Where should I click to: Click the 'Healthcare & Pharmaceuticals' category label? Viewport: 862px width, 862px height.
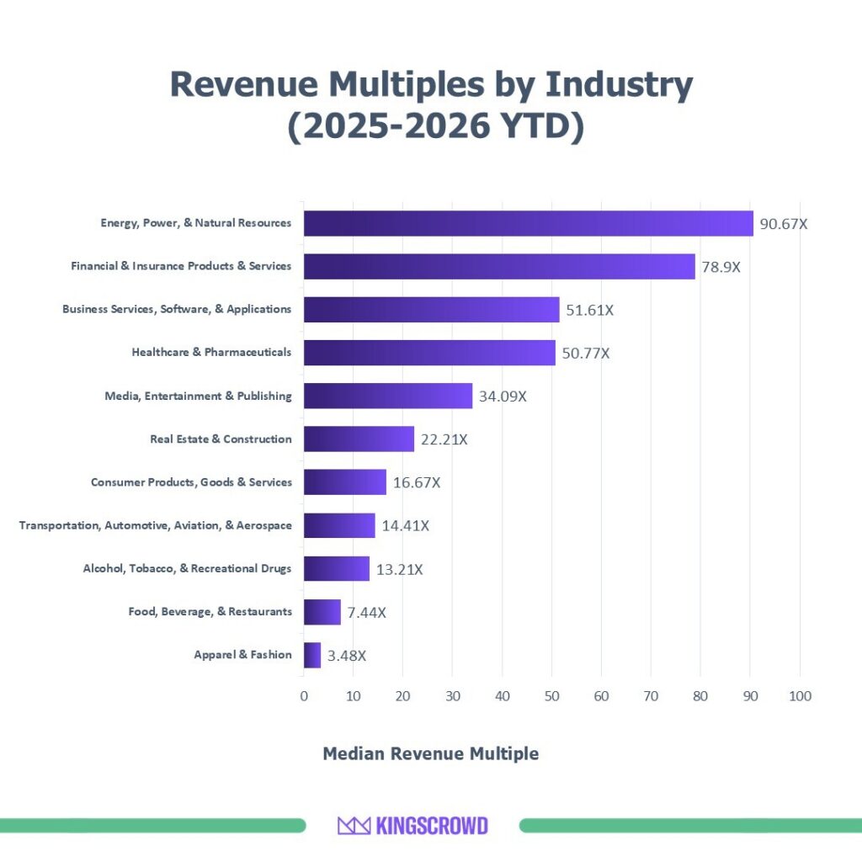click(211, 353)
